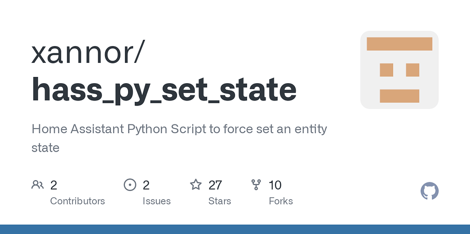Click the Issues label
Screen dimensions: 470x234
pos(157,201)
